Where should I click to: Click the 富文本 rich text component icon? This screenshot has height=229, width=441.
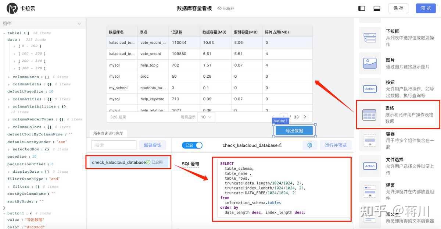370,218
